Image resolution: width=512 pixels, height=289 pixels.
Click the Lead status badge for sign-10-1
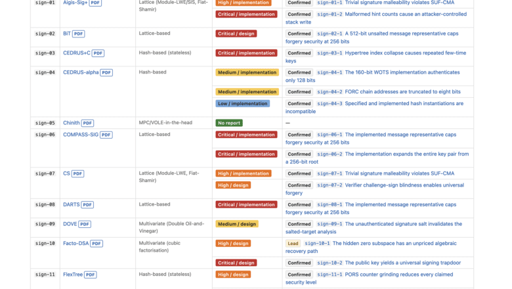[x=293, y=244]
